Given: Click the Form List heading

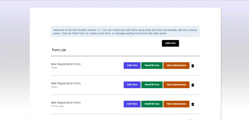Looking at the screenshot, I should pos(59,50).
